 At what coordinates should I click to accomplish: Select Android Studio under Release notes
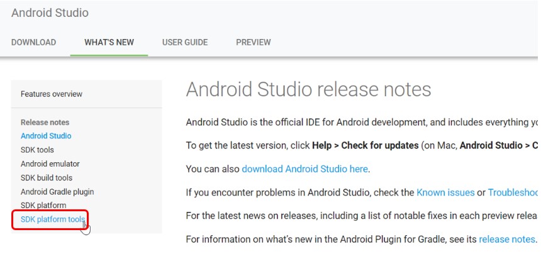tap(46, 136)
